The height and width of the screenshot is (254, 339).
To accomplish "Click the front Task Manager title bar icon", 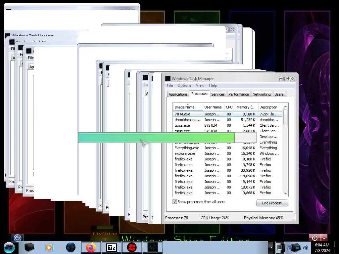I will tap(168, 78).
